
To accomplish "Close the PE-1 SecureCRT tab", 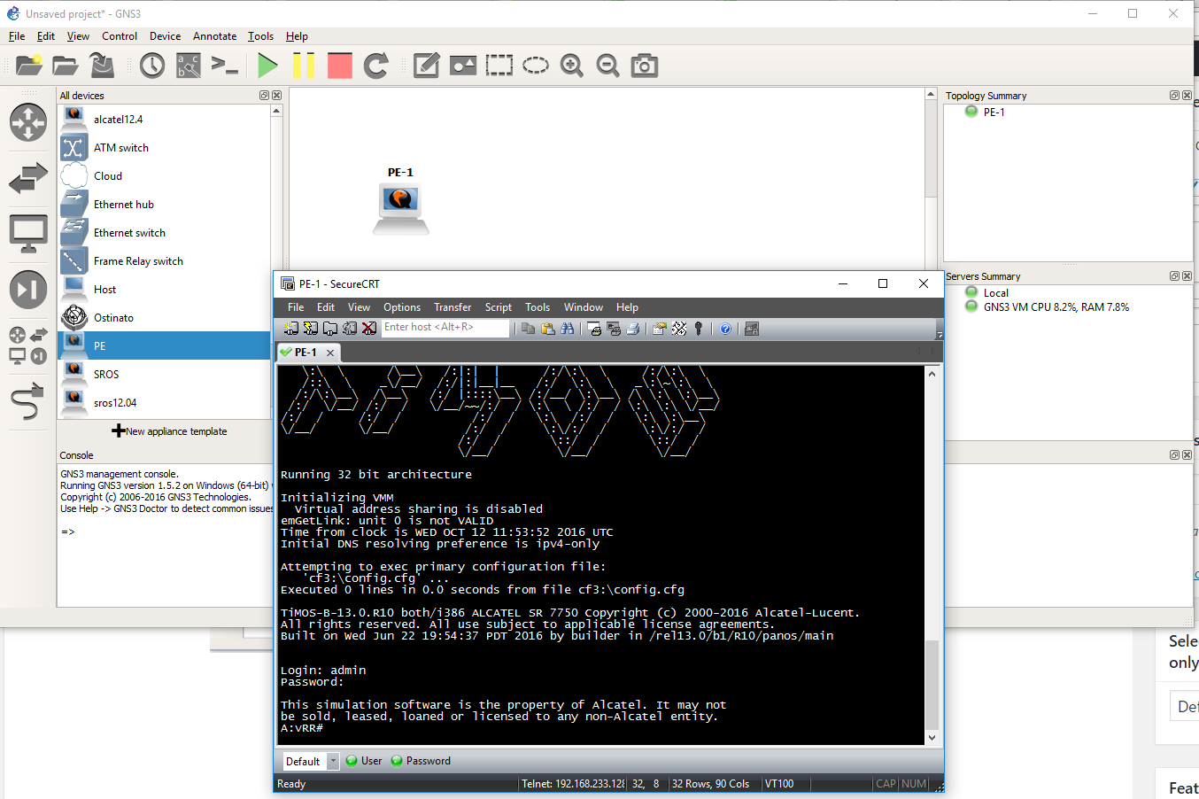I will click(330, 353).
